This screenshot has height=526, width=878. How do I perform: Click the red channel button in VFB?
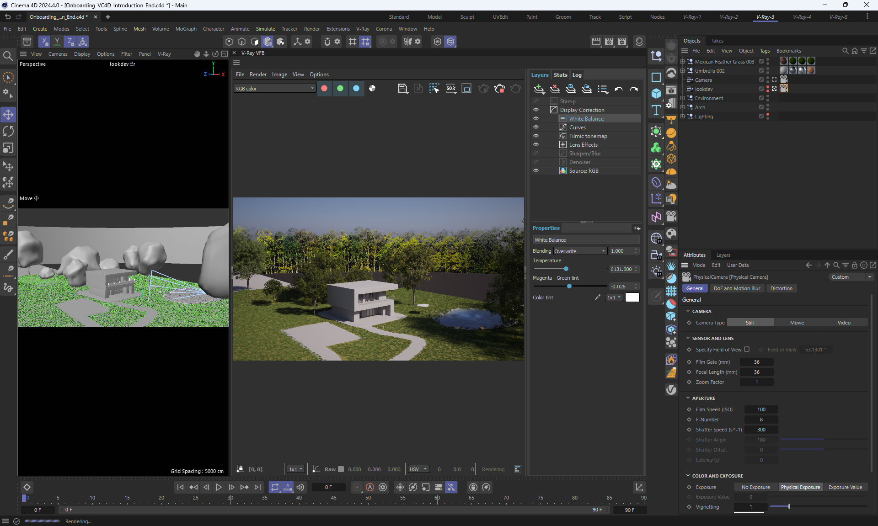(x=324, y=89)
